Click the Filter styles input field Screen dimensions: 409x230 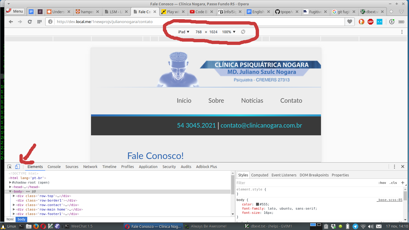[x=305, y=183]
